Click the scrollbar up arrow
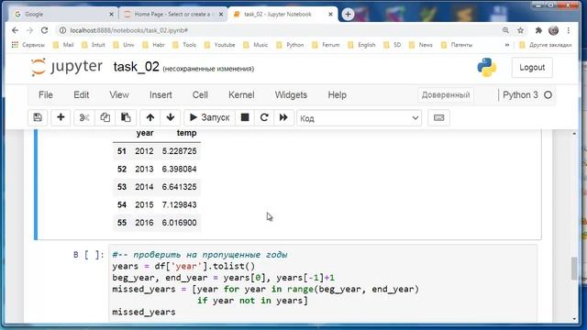 point(575,134)
